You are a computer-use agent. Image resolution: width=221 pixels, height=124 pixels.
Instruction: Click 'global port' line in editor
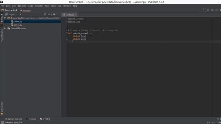click(x=79, y=39)
